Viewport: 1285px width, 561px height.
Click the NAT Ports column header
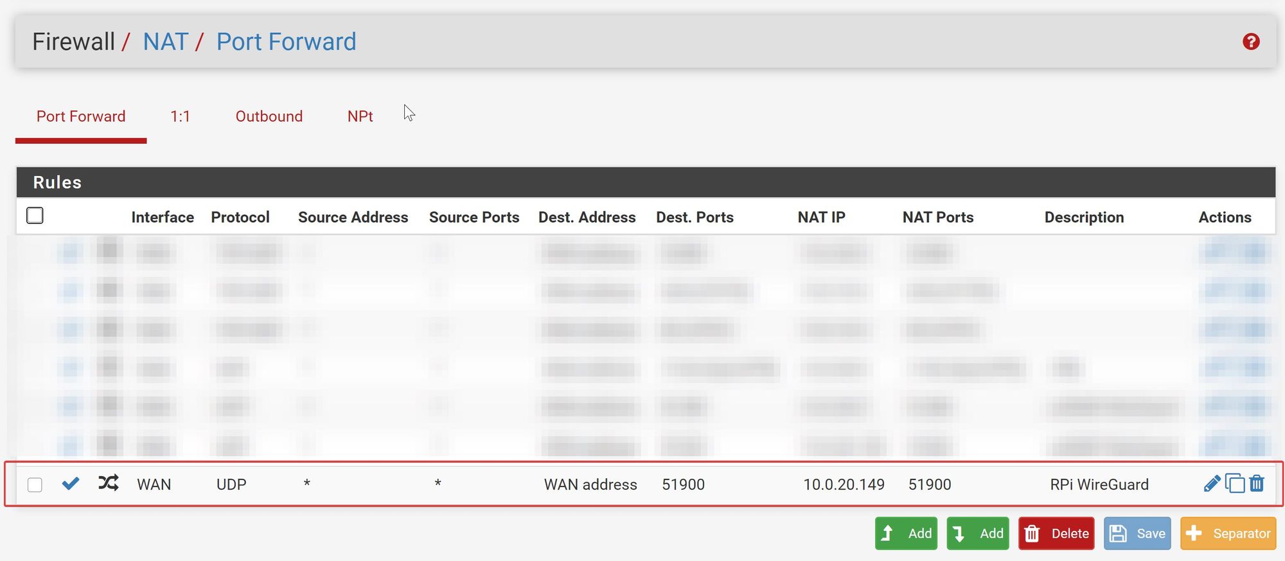pyautogui.click(x=937, y=217)
